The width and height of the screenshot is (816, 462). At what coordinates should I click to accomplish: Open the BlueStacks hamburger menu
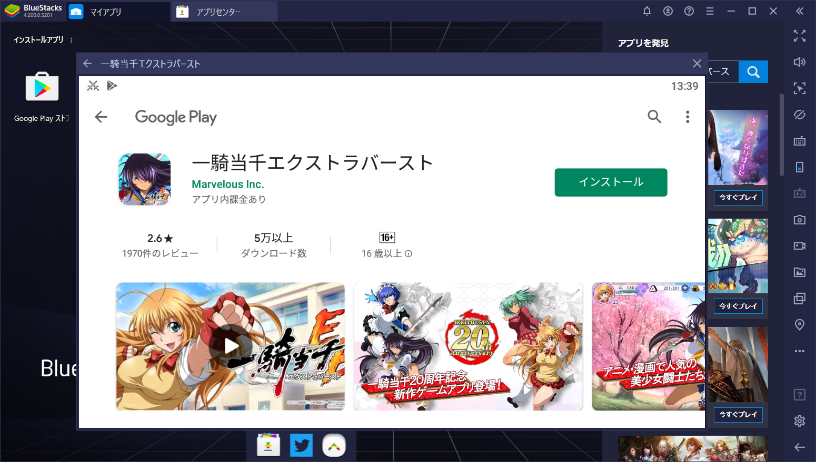(x=710, y=11)
